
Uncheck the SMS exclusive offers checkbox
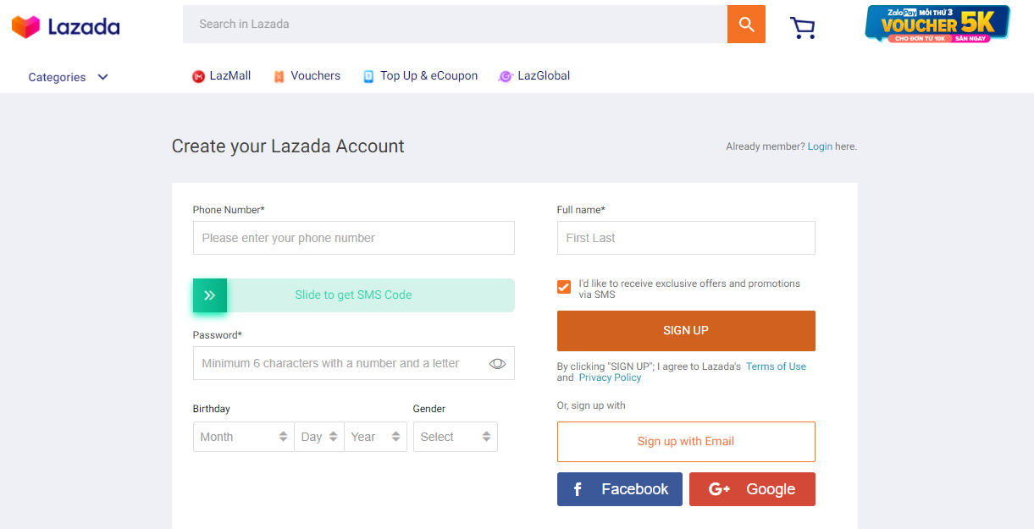click(564, 287)
